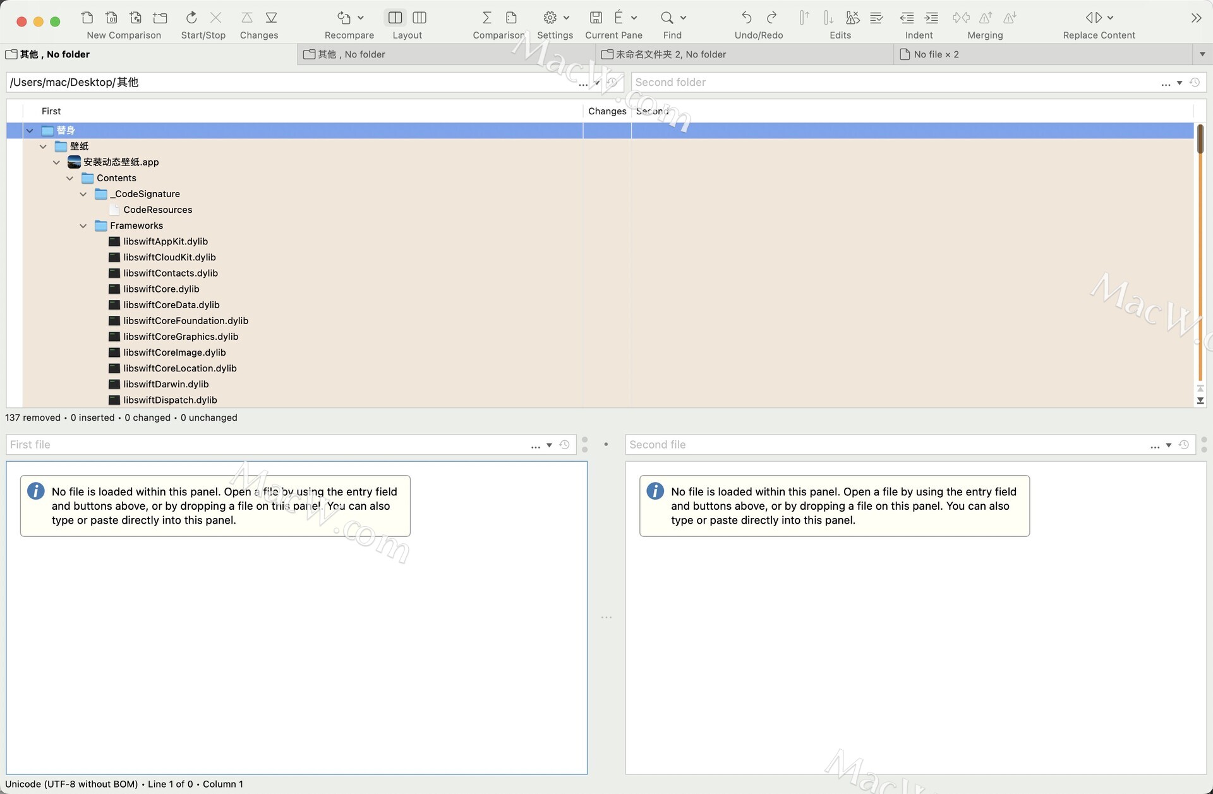The image size is (1213, 794).
Task: Open the Recompare dropdown arrow
Action: click(x=361, y=18)
